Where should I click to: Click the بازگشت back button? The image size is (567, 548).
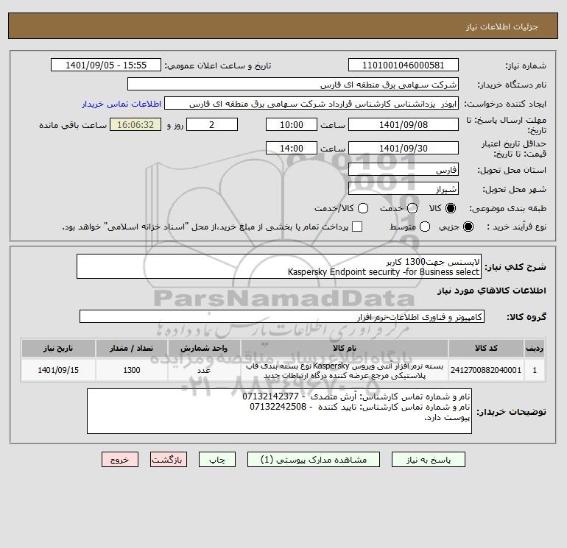[x=169, y=460]
